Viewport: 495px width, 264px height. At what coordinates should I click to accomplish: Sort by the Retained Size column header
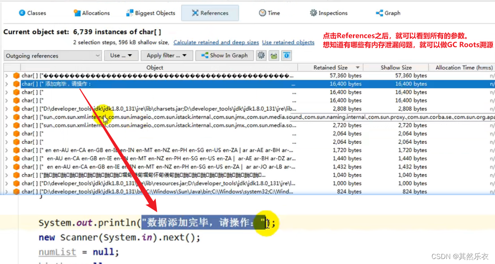[x=330, y=67]
